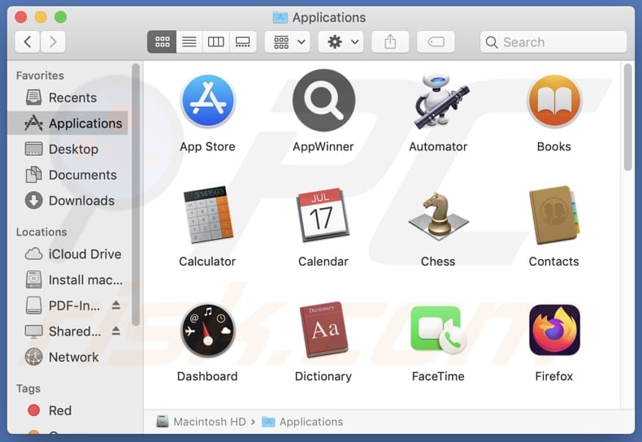Select Applications in the sidebar
Viewport: 642px width, 442px height.
68,123
